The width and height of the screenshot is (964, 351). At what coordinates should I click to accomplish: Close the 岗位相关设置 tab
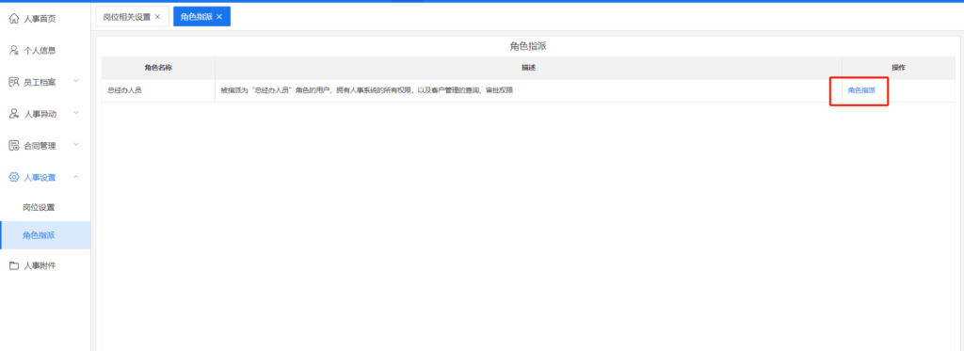[x=157, y=17]
